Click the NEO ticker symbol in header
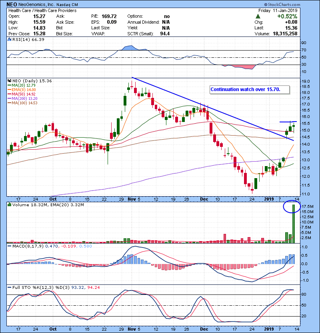The image size is (320, 333). tap(12, 4)
